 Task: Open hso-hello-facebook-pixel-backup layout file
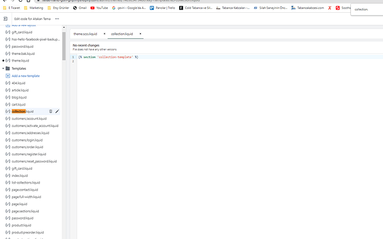coord(36,39)
